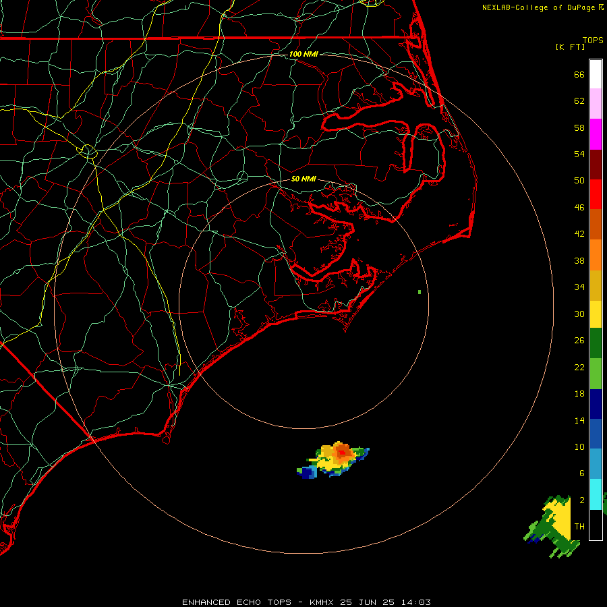This screenshot has width=607, height=607.
Task: Click the '100 NMI' range ring label
Action: point(303,54)
